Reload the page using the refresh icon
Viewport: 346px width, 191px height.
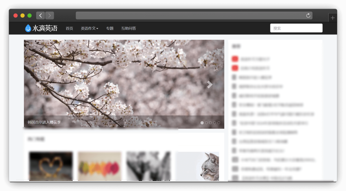point(308,16)
